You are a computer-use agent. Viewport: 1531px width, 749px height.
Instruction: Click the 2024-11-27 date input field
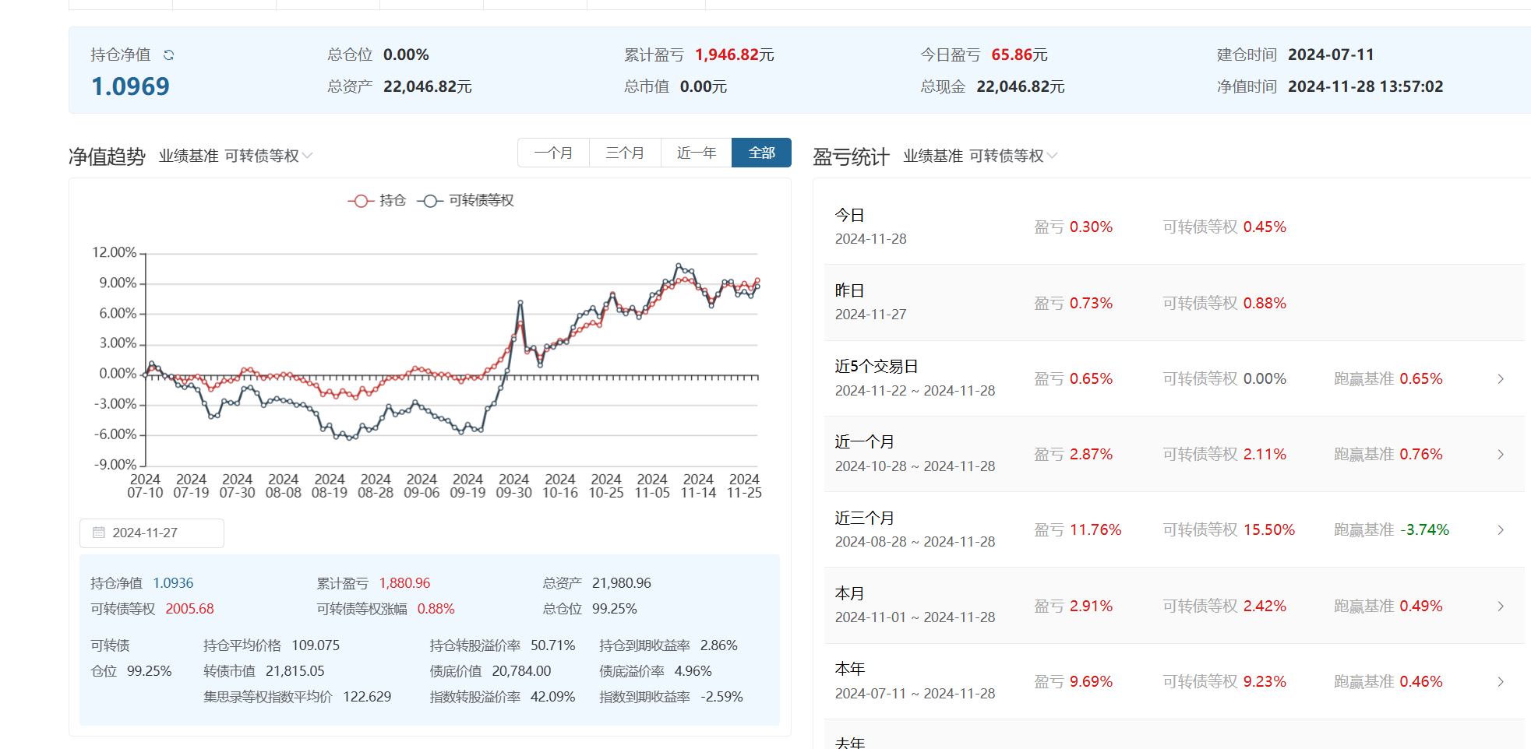coord(152,533)
